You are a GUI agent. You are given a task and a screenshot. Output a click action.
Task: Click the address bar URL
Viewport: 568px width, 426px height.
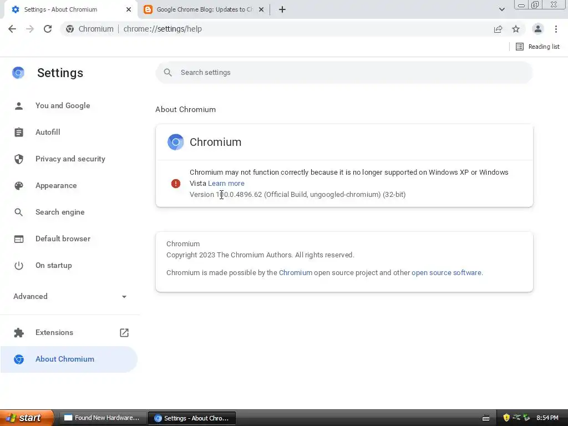pyautogui.click(x=163, y=29)
